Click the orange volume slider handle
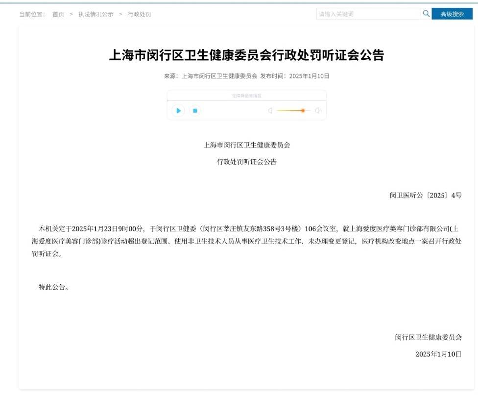 [x=303, y=111]
